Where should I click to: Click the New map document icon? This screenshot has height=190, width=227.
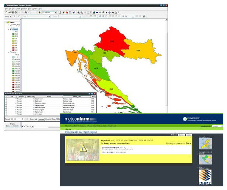(6, 12)
